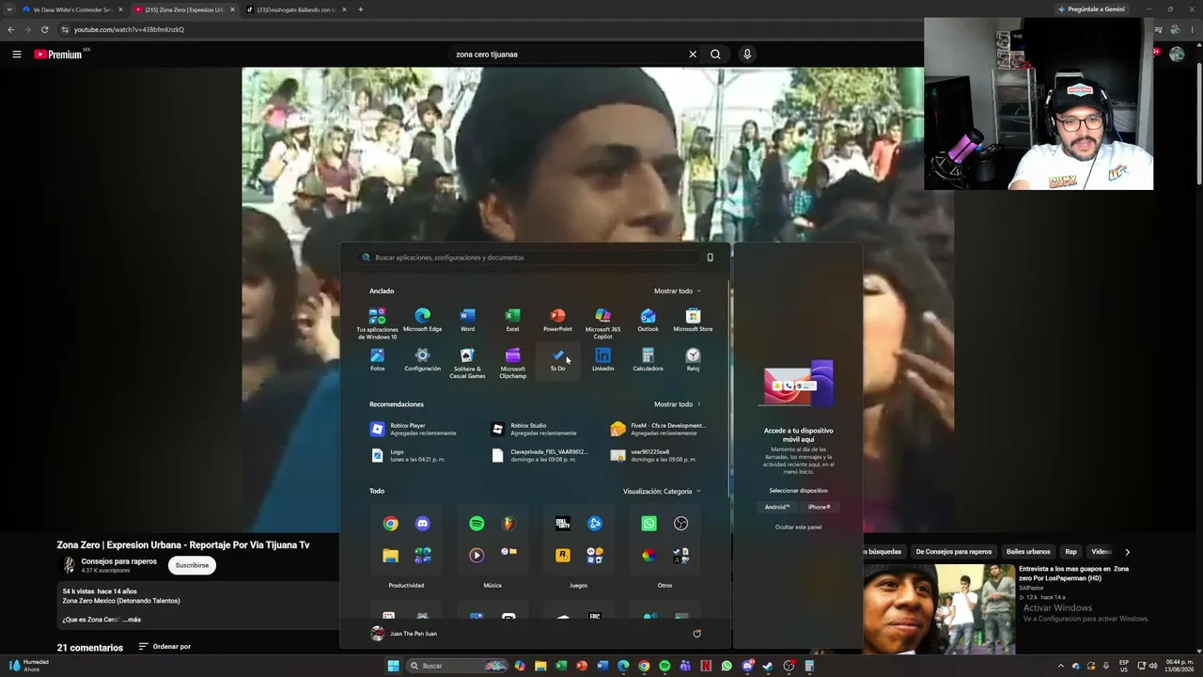1203x677 pixels.
Task: Select the De Consejos para raperos chip
Action: click(953, 552)
